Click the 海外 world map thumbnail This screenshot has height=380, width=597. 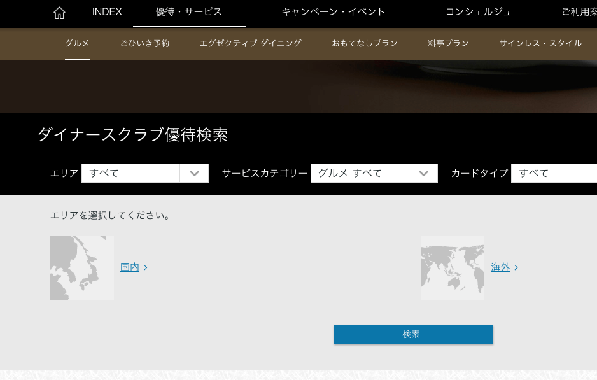click(453, 268)
